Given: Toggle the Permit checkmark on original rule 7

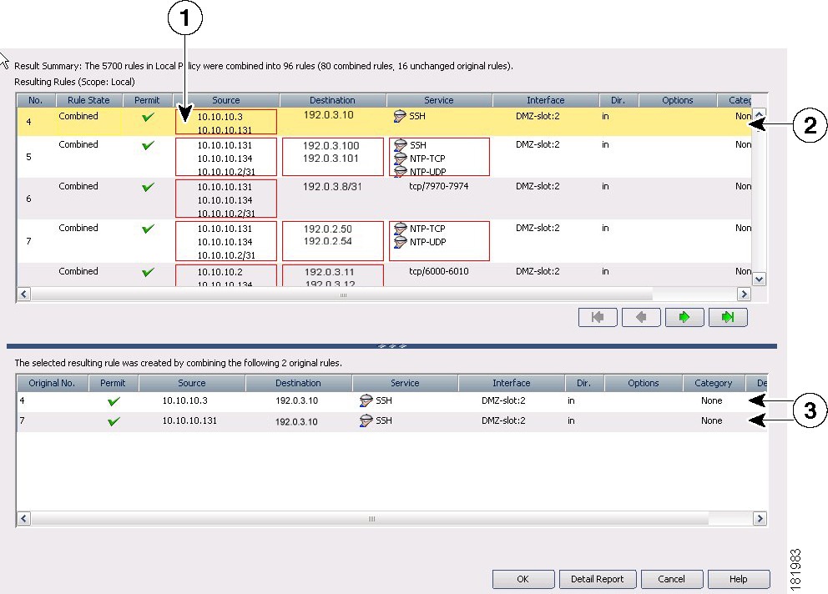Looking at the screenshot, I should point(114,420).
